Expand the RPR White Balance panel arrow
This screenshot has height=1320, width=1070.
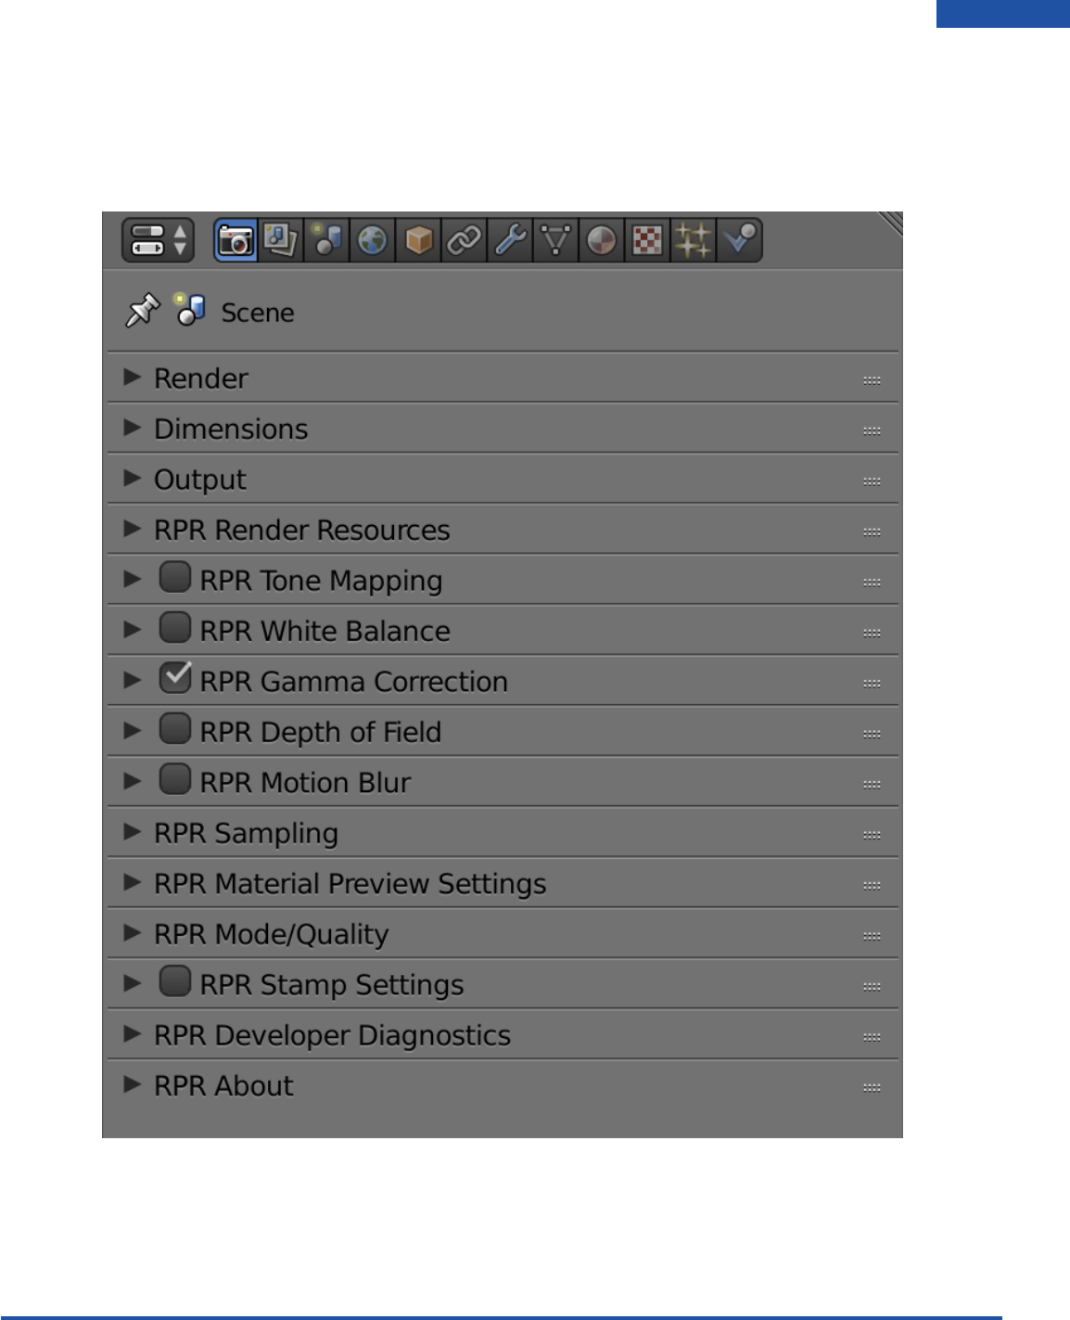(x=133, y=630)
